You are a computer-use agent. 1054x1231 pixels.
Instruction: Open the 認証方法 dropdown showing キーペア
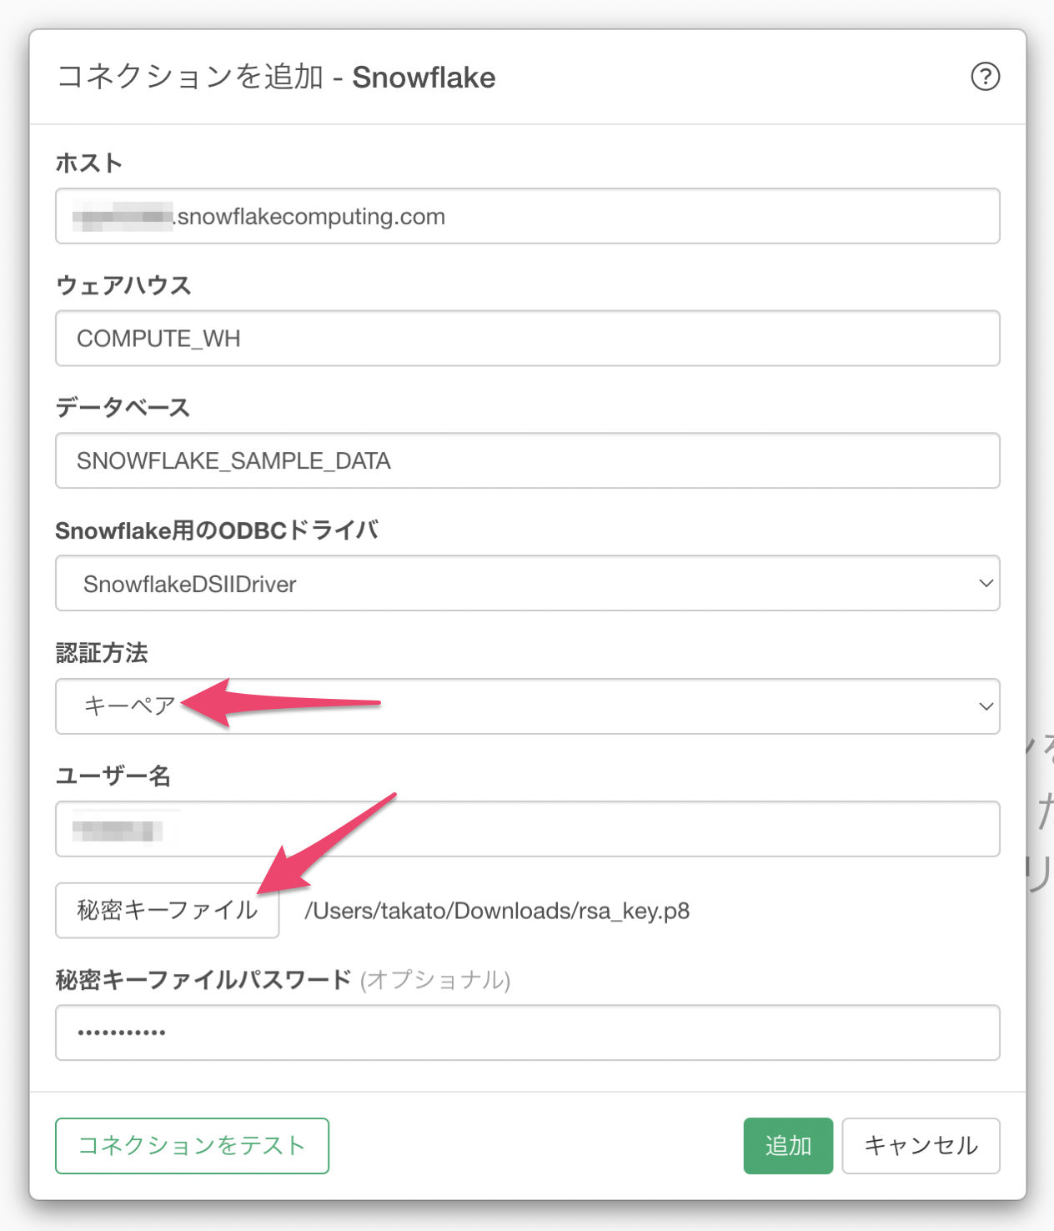point(527,706)
